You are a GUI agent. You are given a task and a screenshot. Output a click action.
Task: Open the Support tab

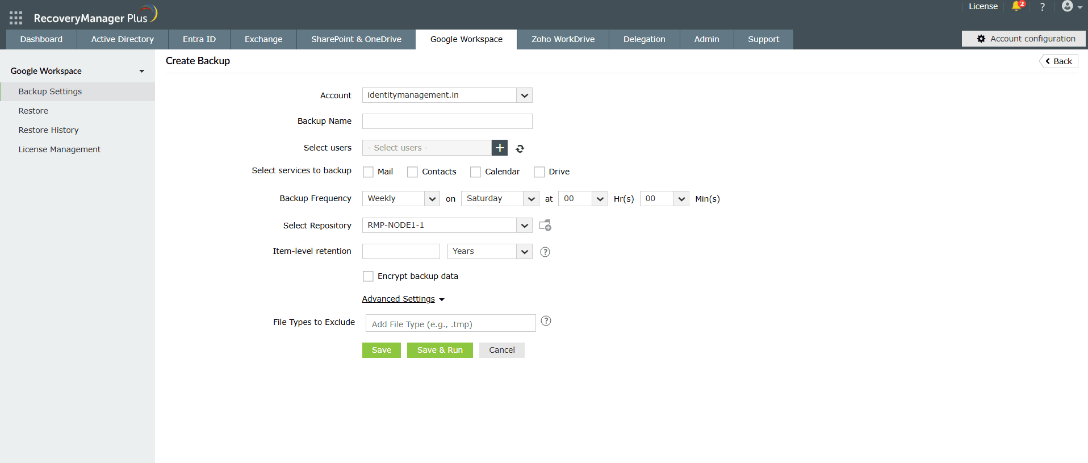[764, 39]
